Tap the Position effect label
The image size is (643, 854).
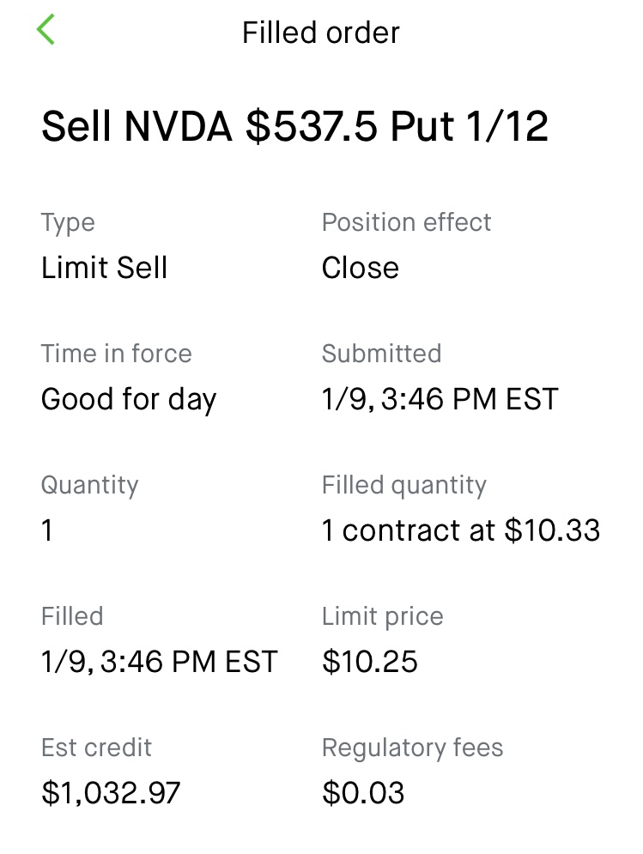click(x=407, y=222)
